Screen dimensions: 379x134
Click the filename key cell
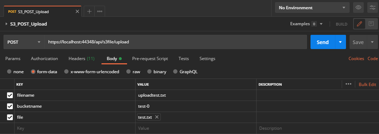pyautogui.click(x=75, y=95)
